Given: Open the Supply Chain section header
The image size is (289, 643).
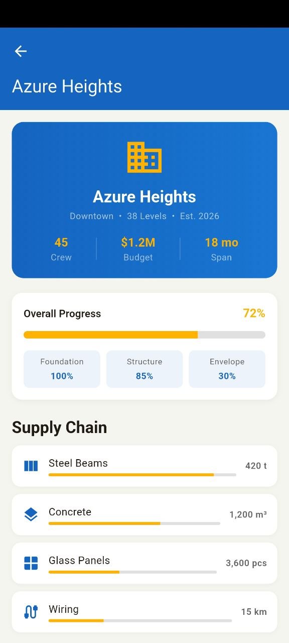Looking at the screenshot, I should point(59,427).
